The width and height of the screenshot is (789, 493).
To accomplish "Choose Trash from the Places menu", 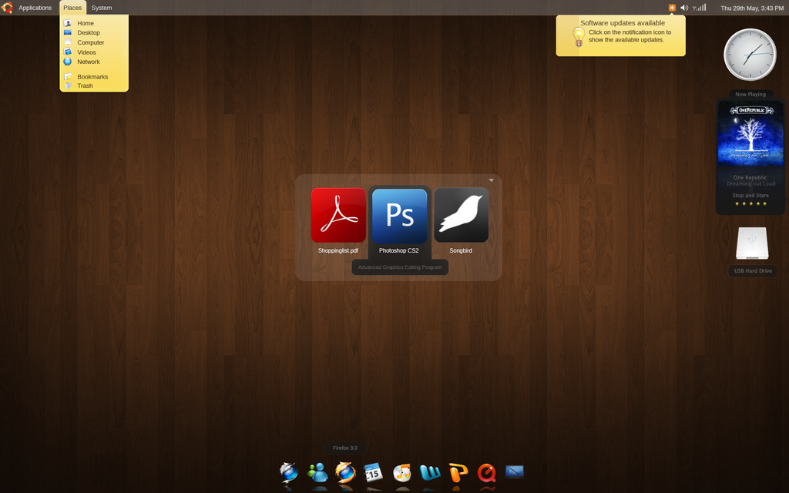I will point(85,86).
